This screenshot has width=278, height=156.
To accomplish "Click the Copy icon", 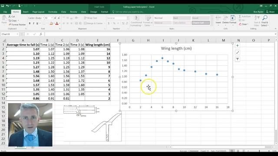I will point(10,20).
